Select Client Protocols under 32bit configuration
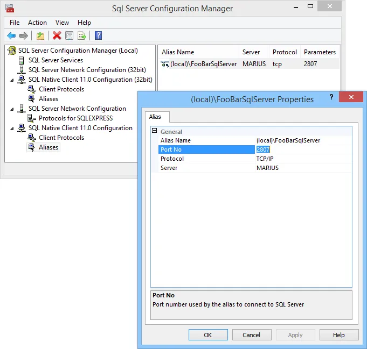The height and width of the screenshot is (349, 367). point(61,89)
